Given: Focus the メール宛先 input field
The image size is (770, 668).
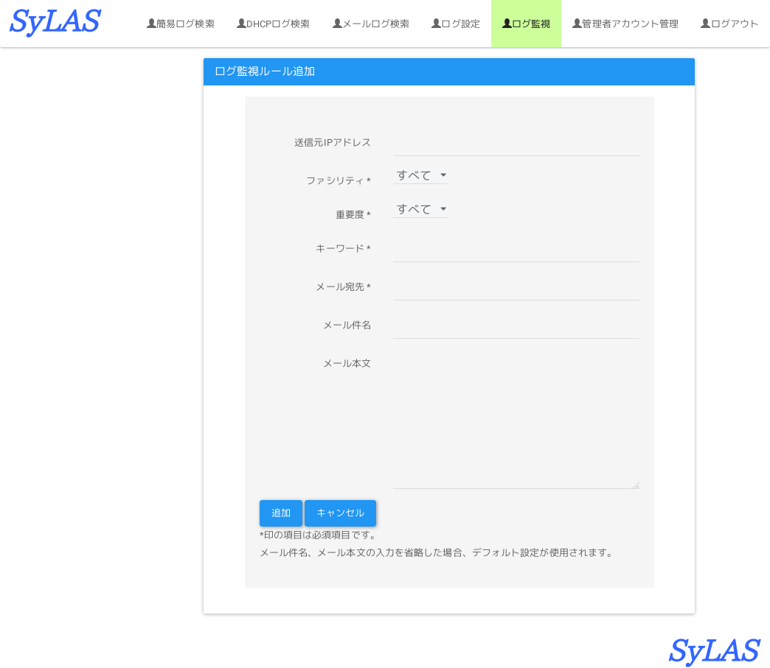Looking at the screenshot, I should click(516, 289).
